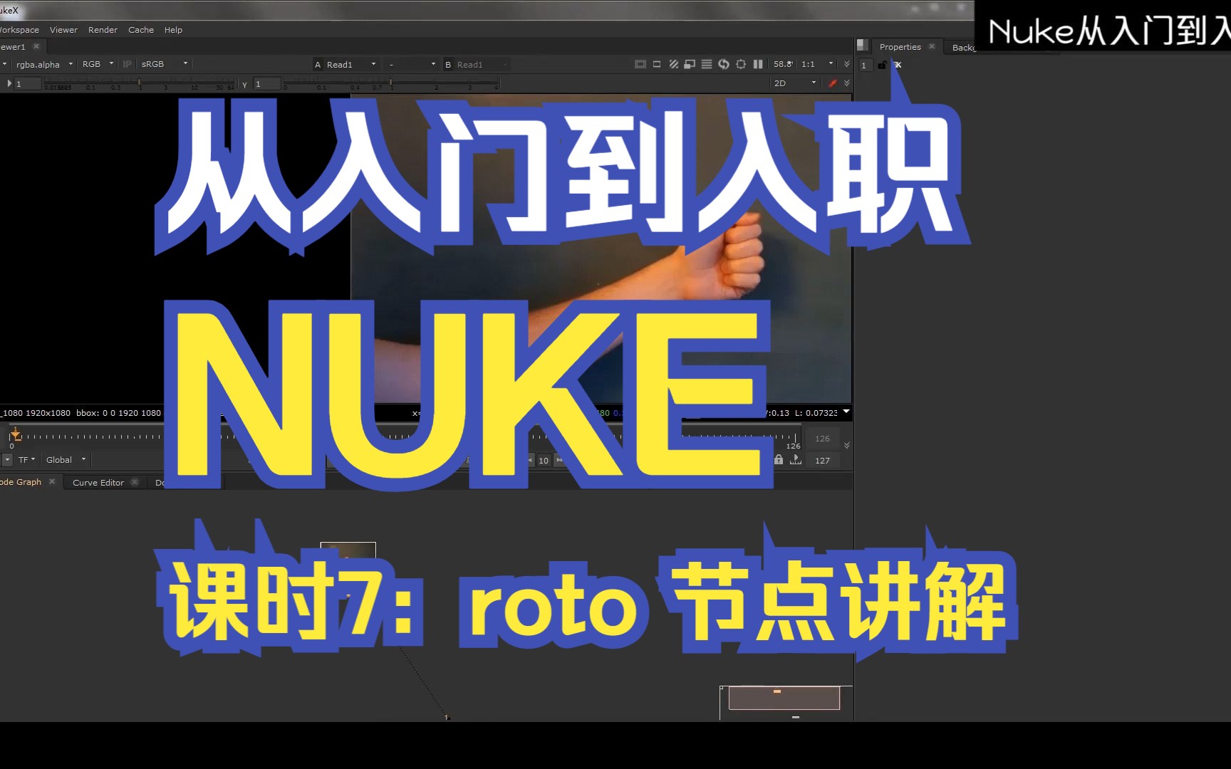Open the input A Read1 dropdown
The image size is (1231, 769).
[351, 65]
